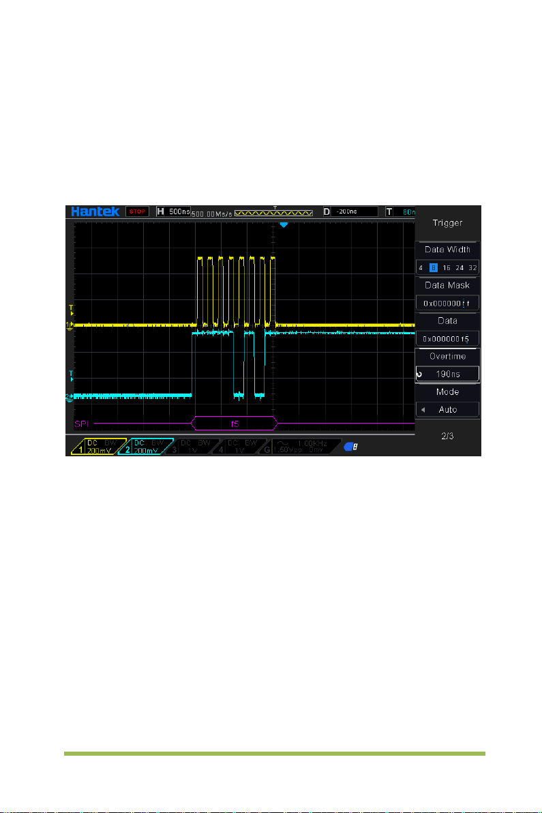Click the decoded f5 SPI packet

(235, 424)
